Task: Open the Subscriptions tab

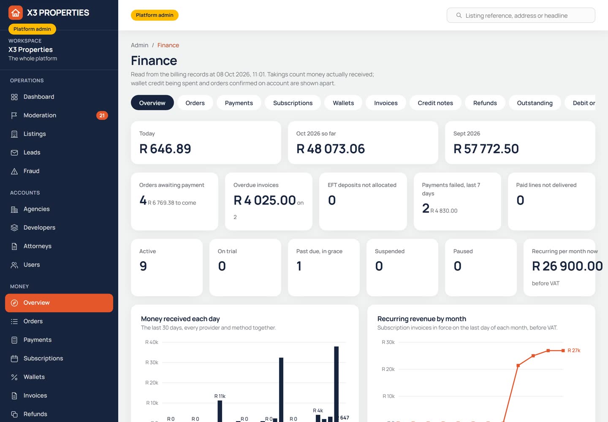Action: click(x=293, y=103)
